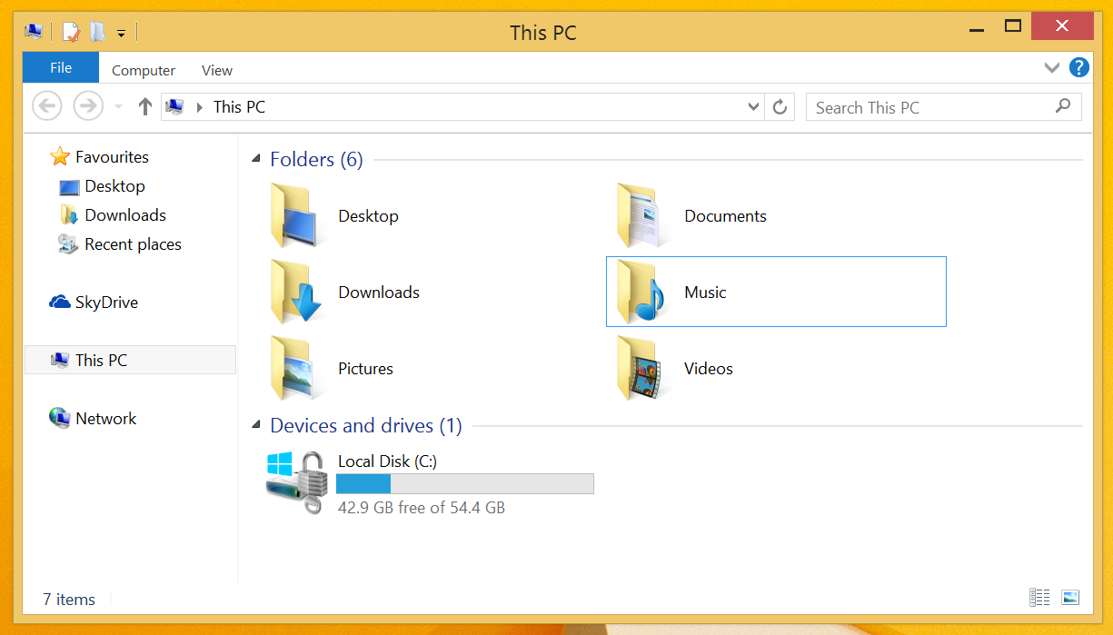Open the address bar history dropdown
The width and height of the screenshot is (1113, 635).
point(753,107)
